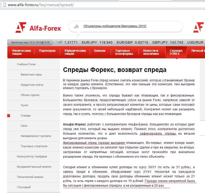205x193 pixels.
Task: Click the Alfa-Forex logo
Action: [x=38, y=28]
